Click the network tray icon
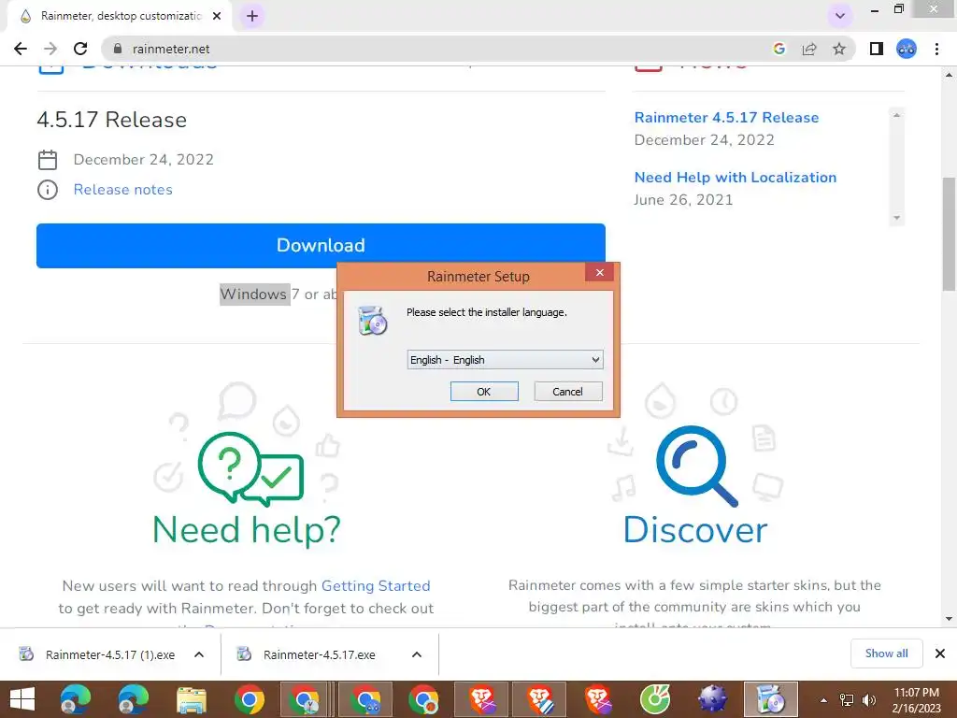The width and height of the screenshot is (957, 718). click(847, 700)
